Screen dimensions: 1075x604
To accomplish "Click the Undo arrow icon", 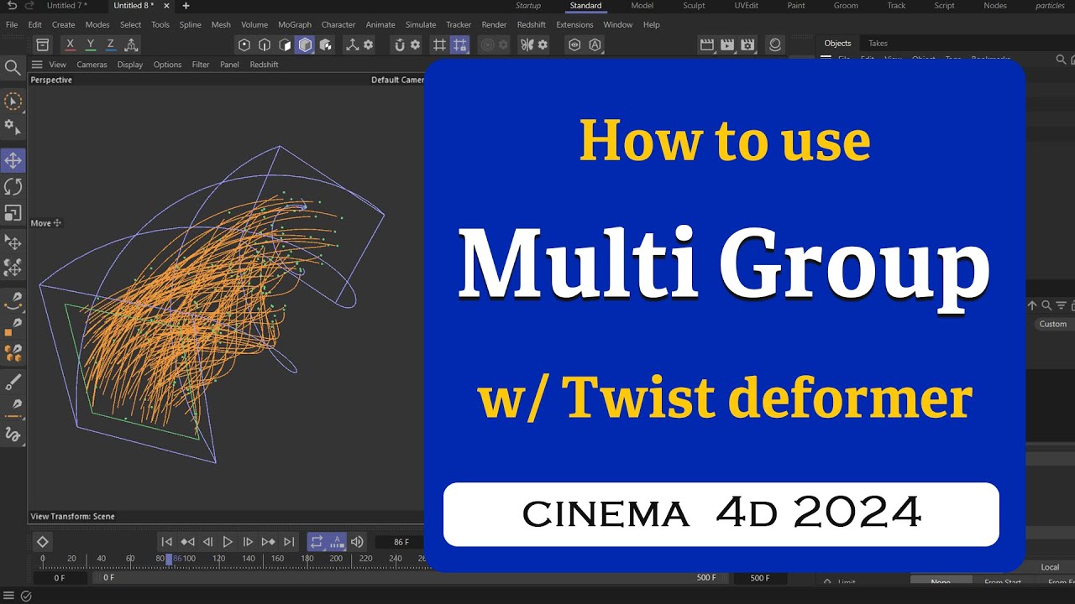I will [x=12, y=6].
